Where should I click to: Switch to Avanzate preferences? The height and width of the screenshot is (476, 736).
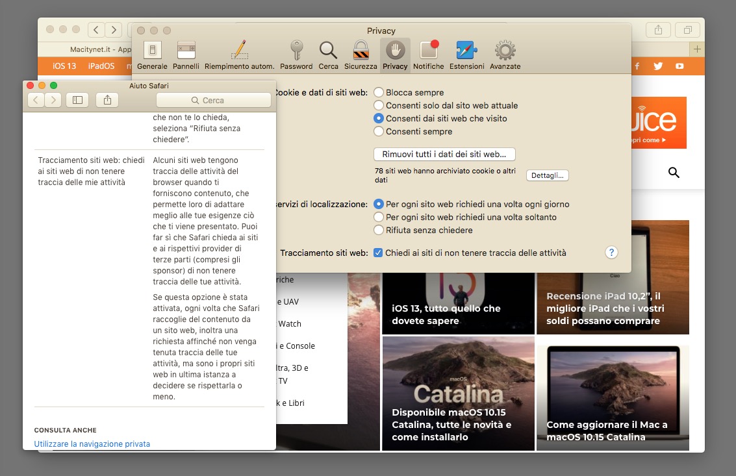[x=505, y=53]
